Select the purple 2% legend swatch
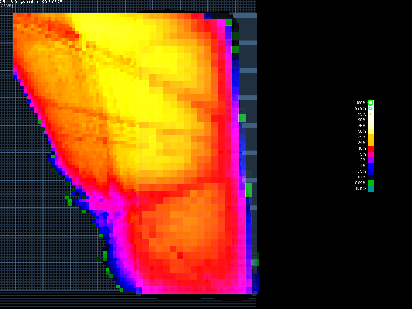The height and width of the screenshot is (309, 412). coord(371,160)
